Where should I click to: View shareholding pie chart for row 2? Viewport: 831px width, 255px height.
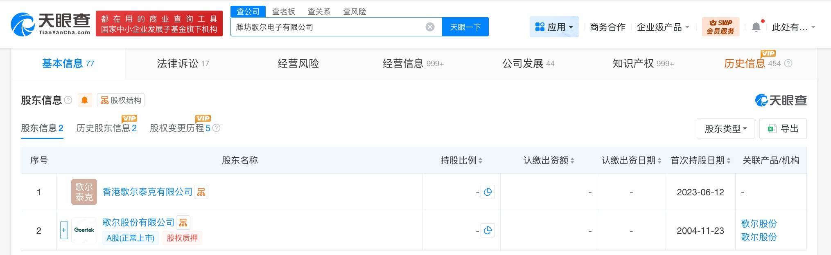[488, 230]
